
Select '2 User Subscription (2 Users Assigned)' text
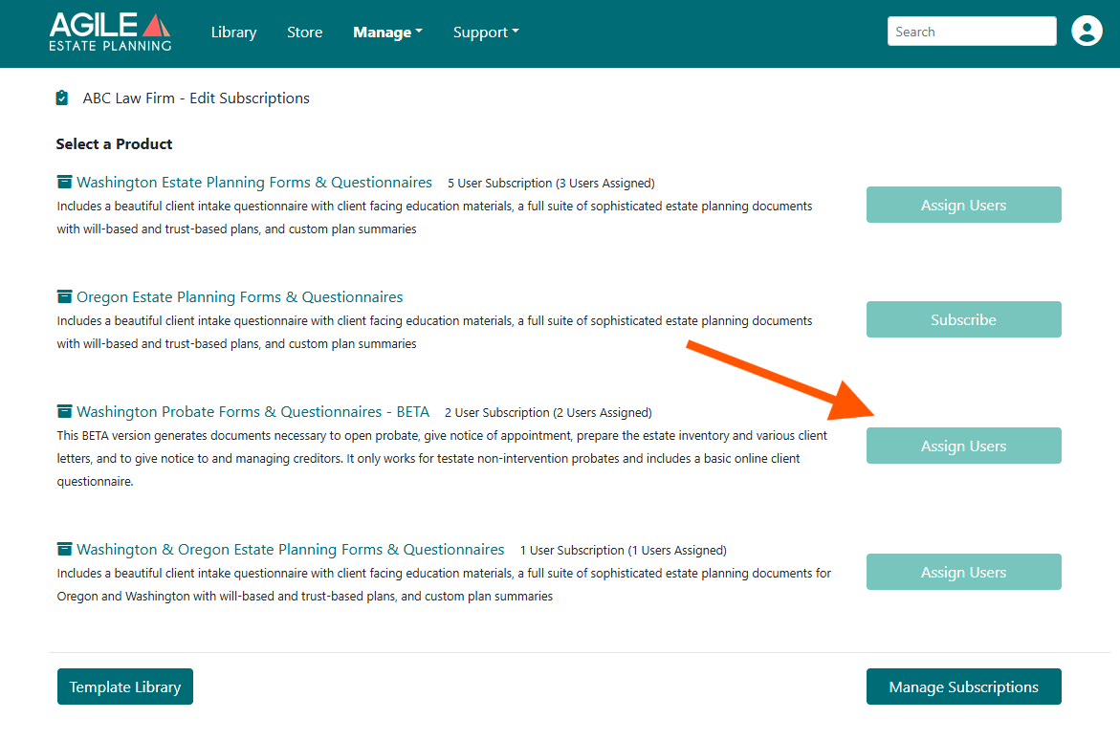point(548,413)
